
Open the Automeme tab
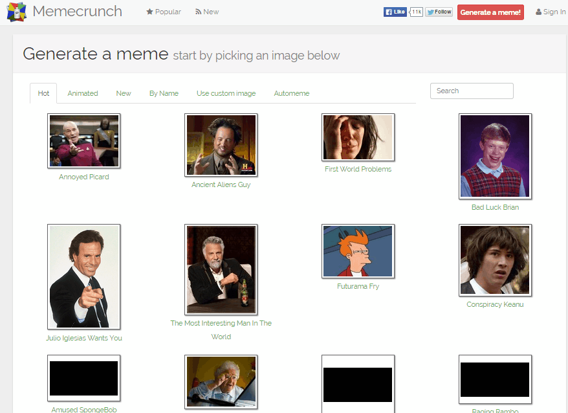pyautogui.click(x=292, y=93)
